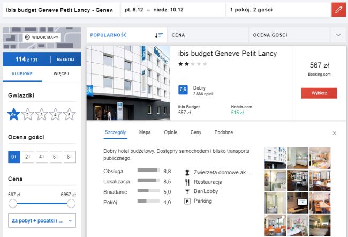348x237 pixels.
Task: Open the Mapa tab
Action: click(145, 132)
